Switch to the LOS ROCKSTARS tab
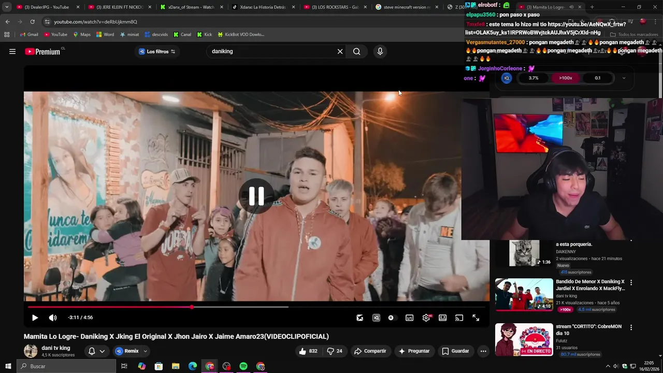 coord(334,7)
